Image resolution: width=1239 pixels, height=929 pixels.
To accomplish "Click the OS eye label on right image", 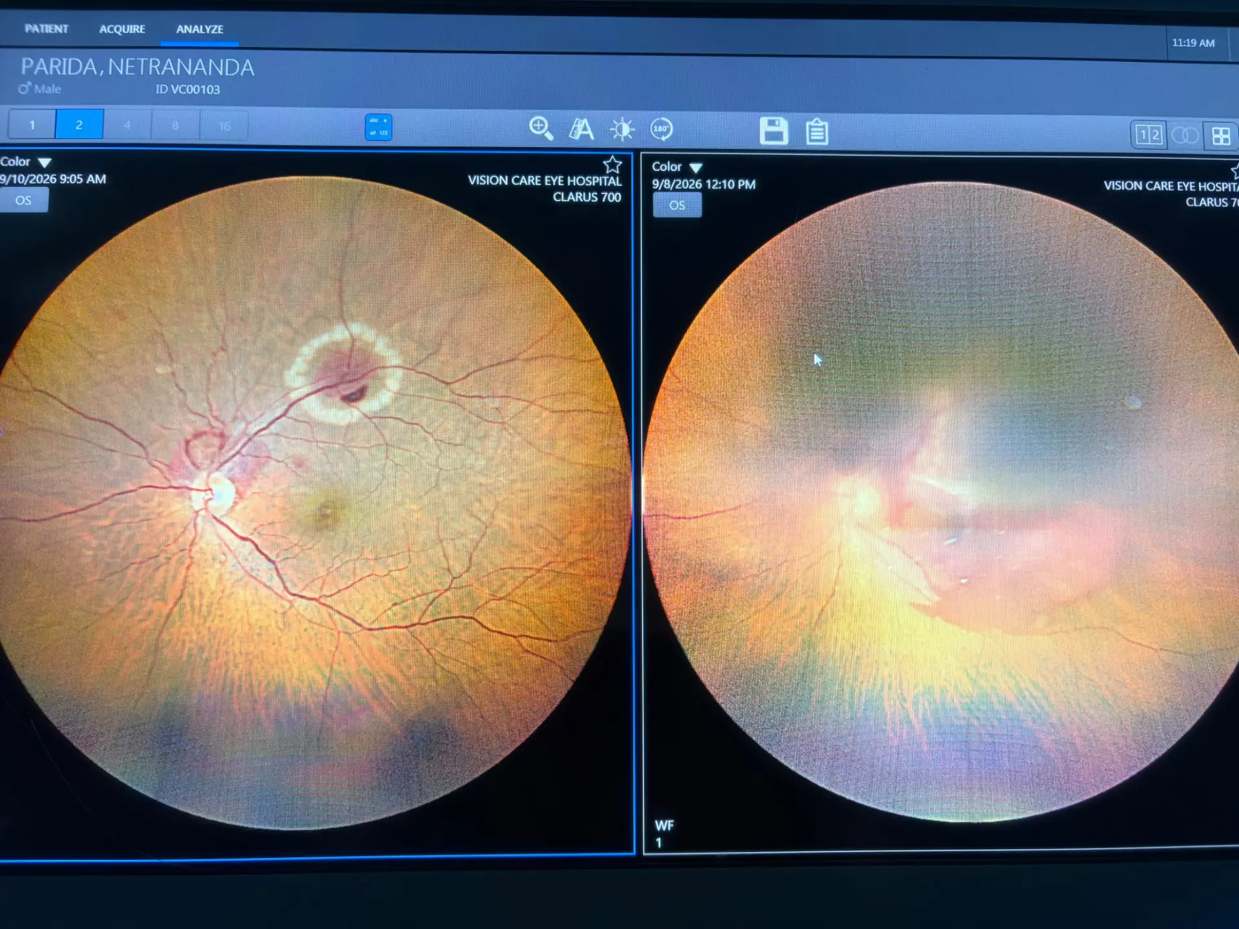I will point(677,205).
